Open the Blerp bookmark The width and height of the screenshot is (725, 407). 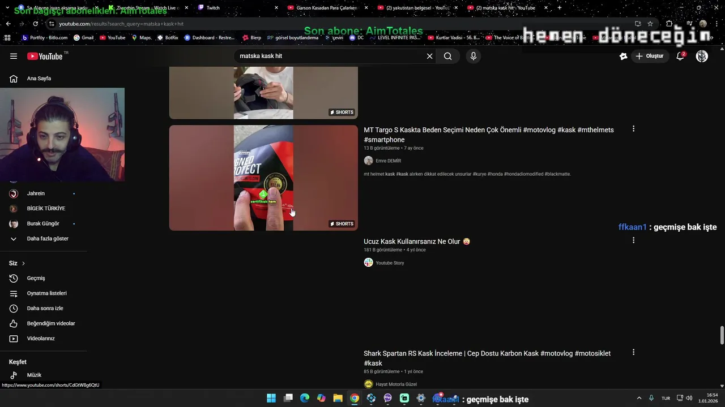[251, 38]
